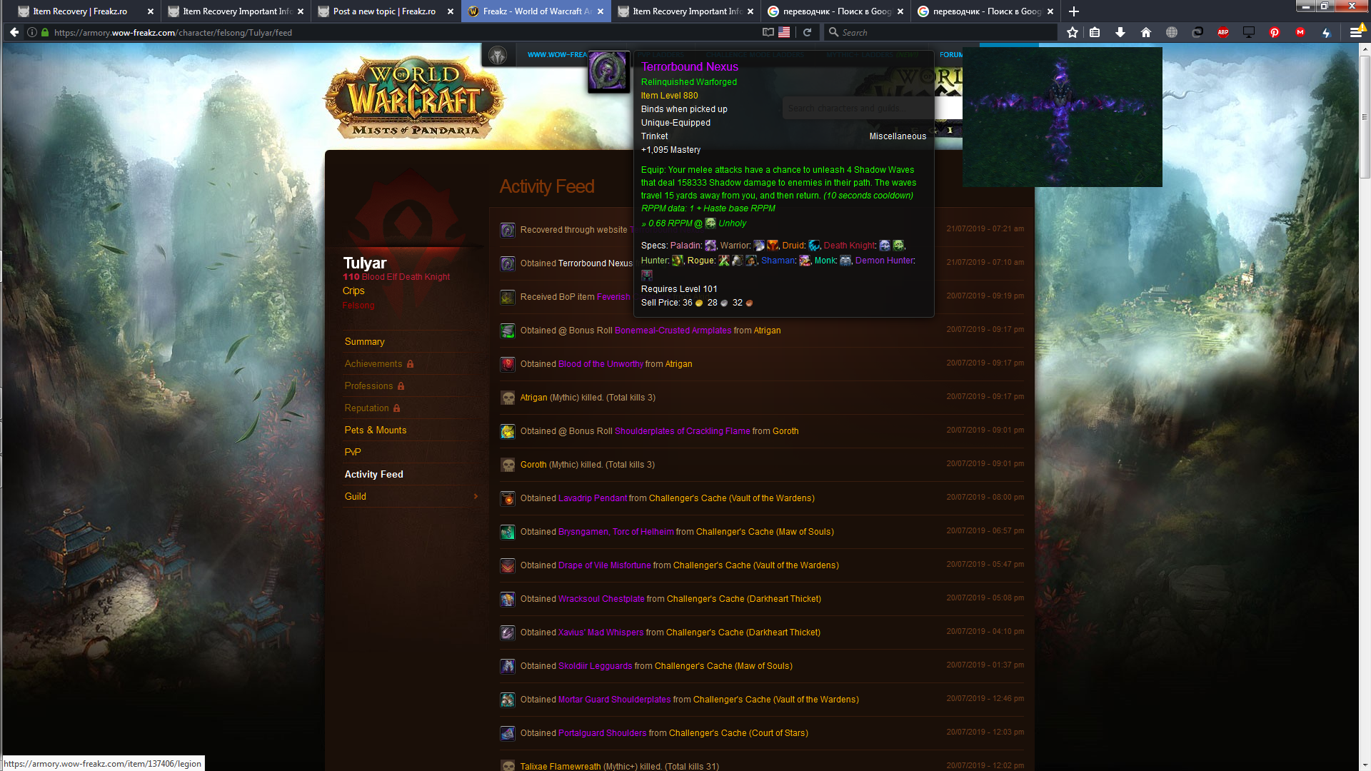Click the monitor screen toolbar icon
The width and height of the screenshot is (1371, 771).
(x=1249, y=32)
